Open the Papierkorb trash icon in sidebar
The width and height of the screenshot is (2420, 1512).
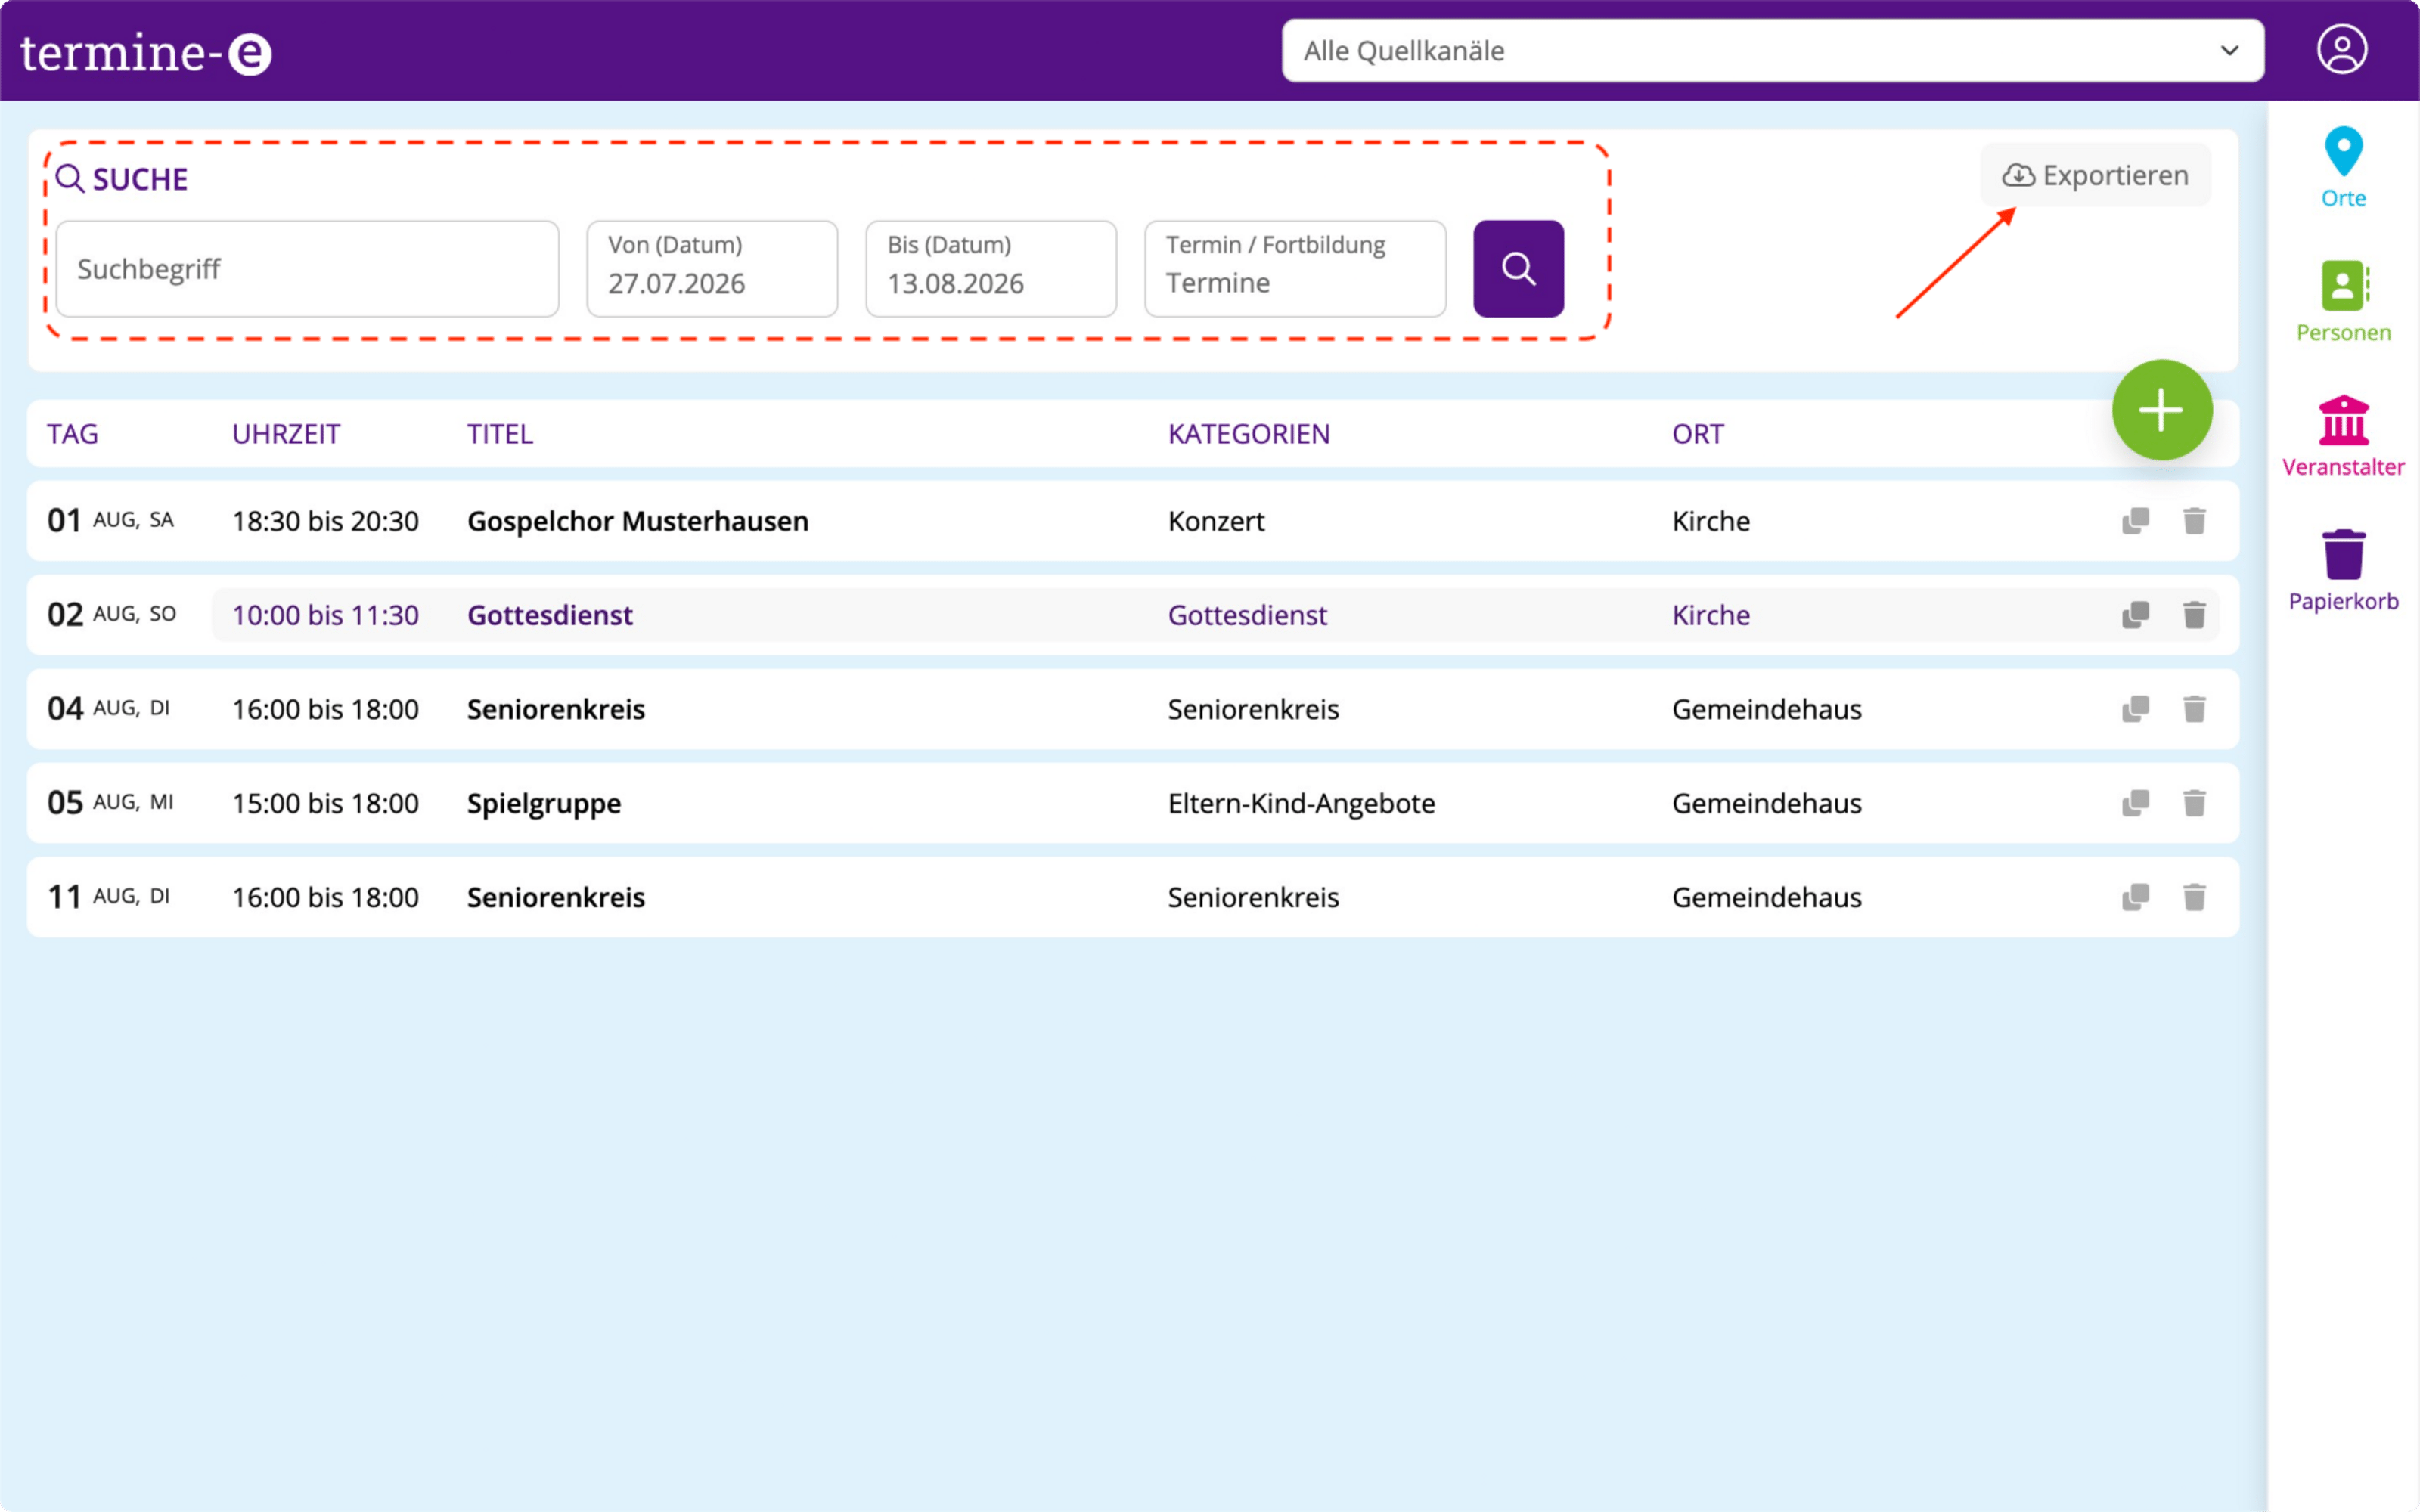(x=2343, y=554)
